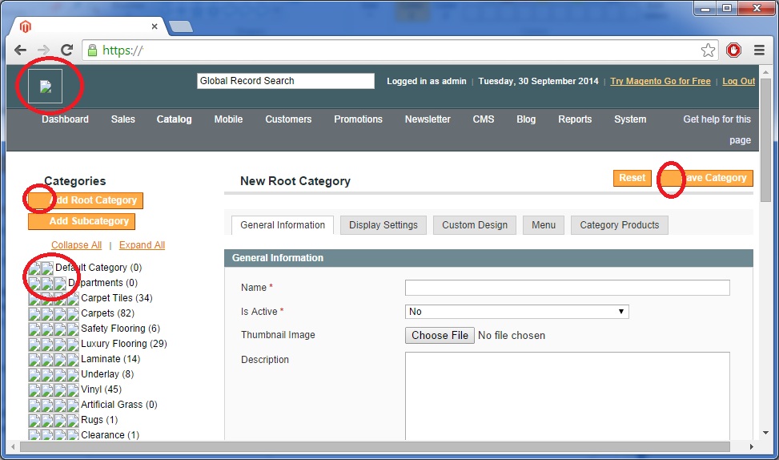This screenshot has width=779, height=460.
Task: Select Luxury Flooring (29) category
Action: 124,344
